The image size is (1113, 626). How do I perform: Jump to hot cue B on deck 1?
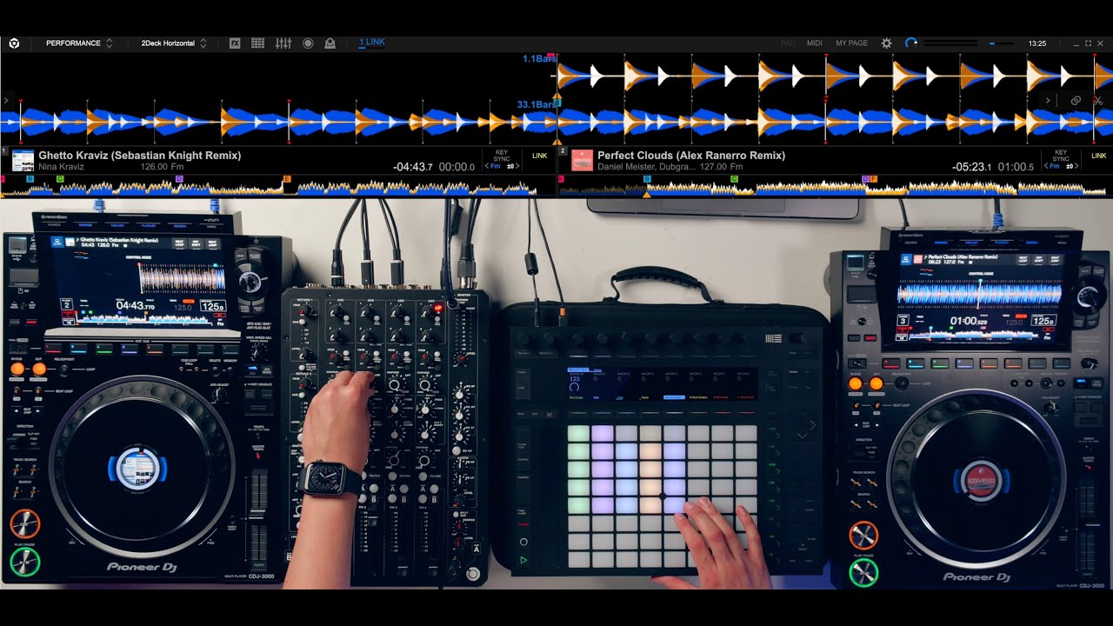pyautogui.click(x=30, y=179)
